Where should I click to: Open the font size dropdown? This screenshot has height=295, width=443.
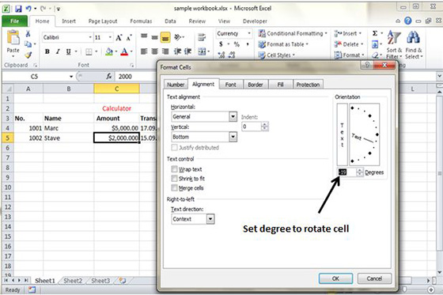pos(110,37)
